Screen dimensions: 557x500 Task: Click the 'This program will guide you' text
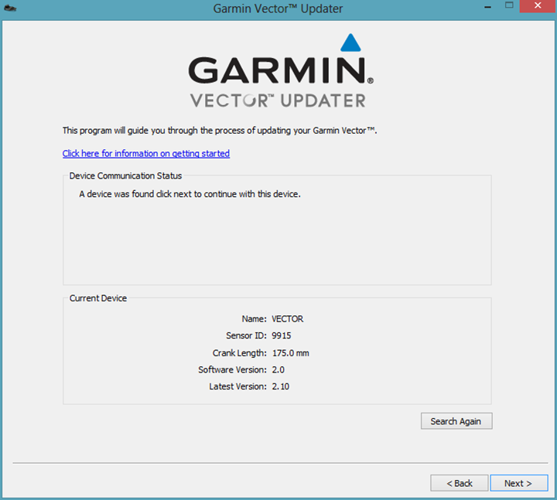pyautogui.click(x=220, y=131)
